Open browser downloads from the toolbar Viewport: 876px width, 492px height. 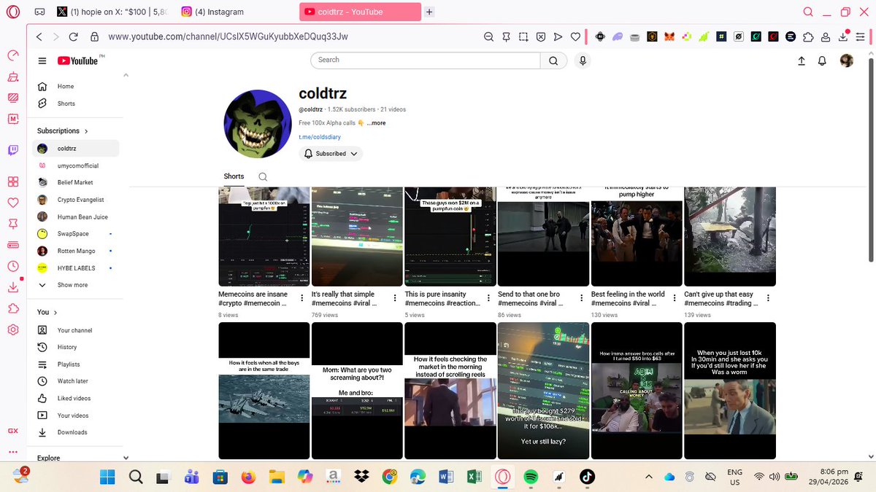coord(842,36)
